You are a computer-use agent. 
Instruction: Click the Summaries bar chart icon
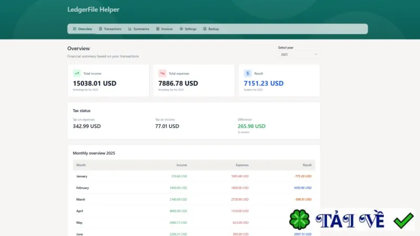click(x=130, y=29)
